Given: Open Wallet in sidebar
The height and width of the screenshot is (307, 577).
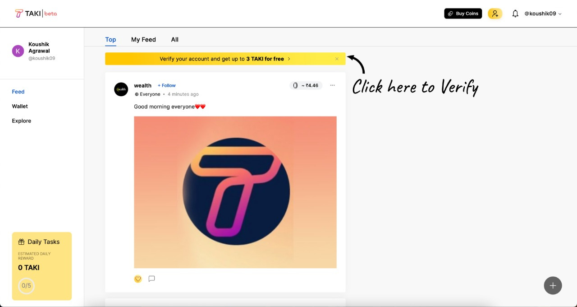Looking at the screenshot, I should 20,106.
